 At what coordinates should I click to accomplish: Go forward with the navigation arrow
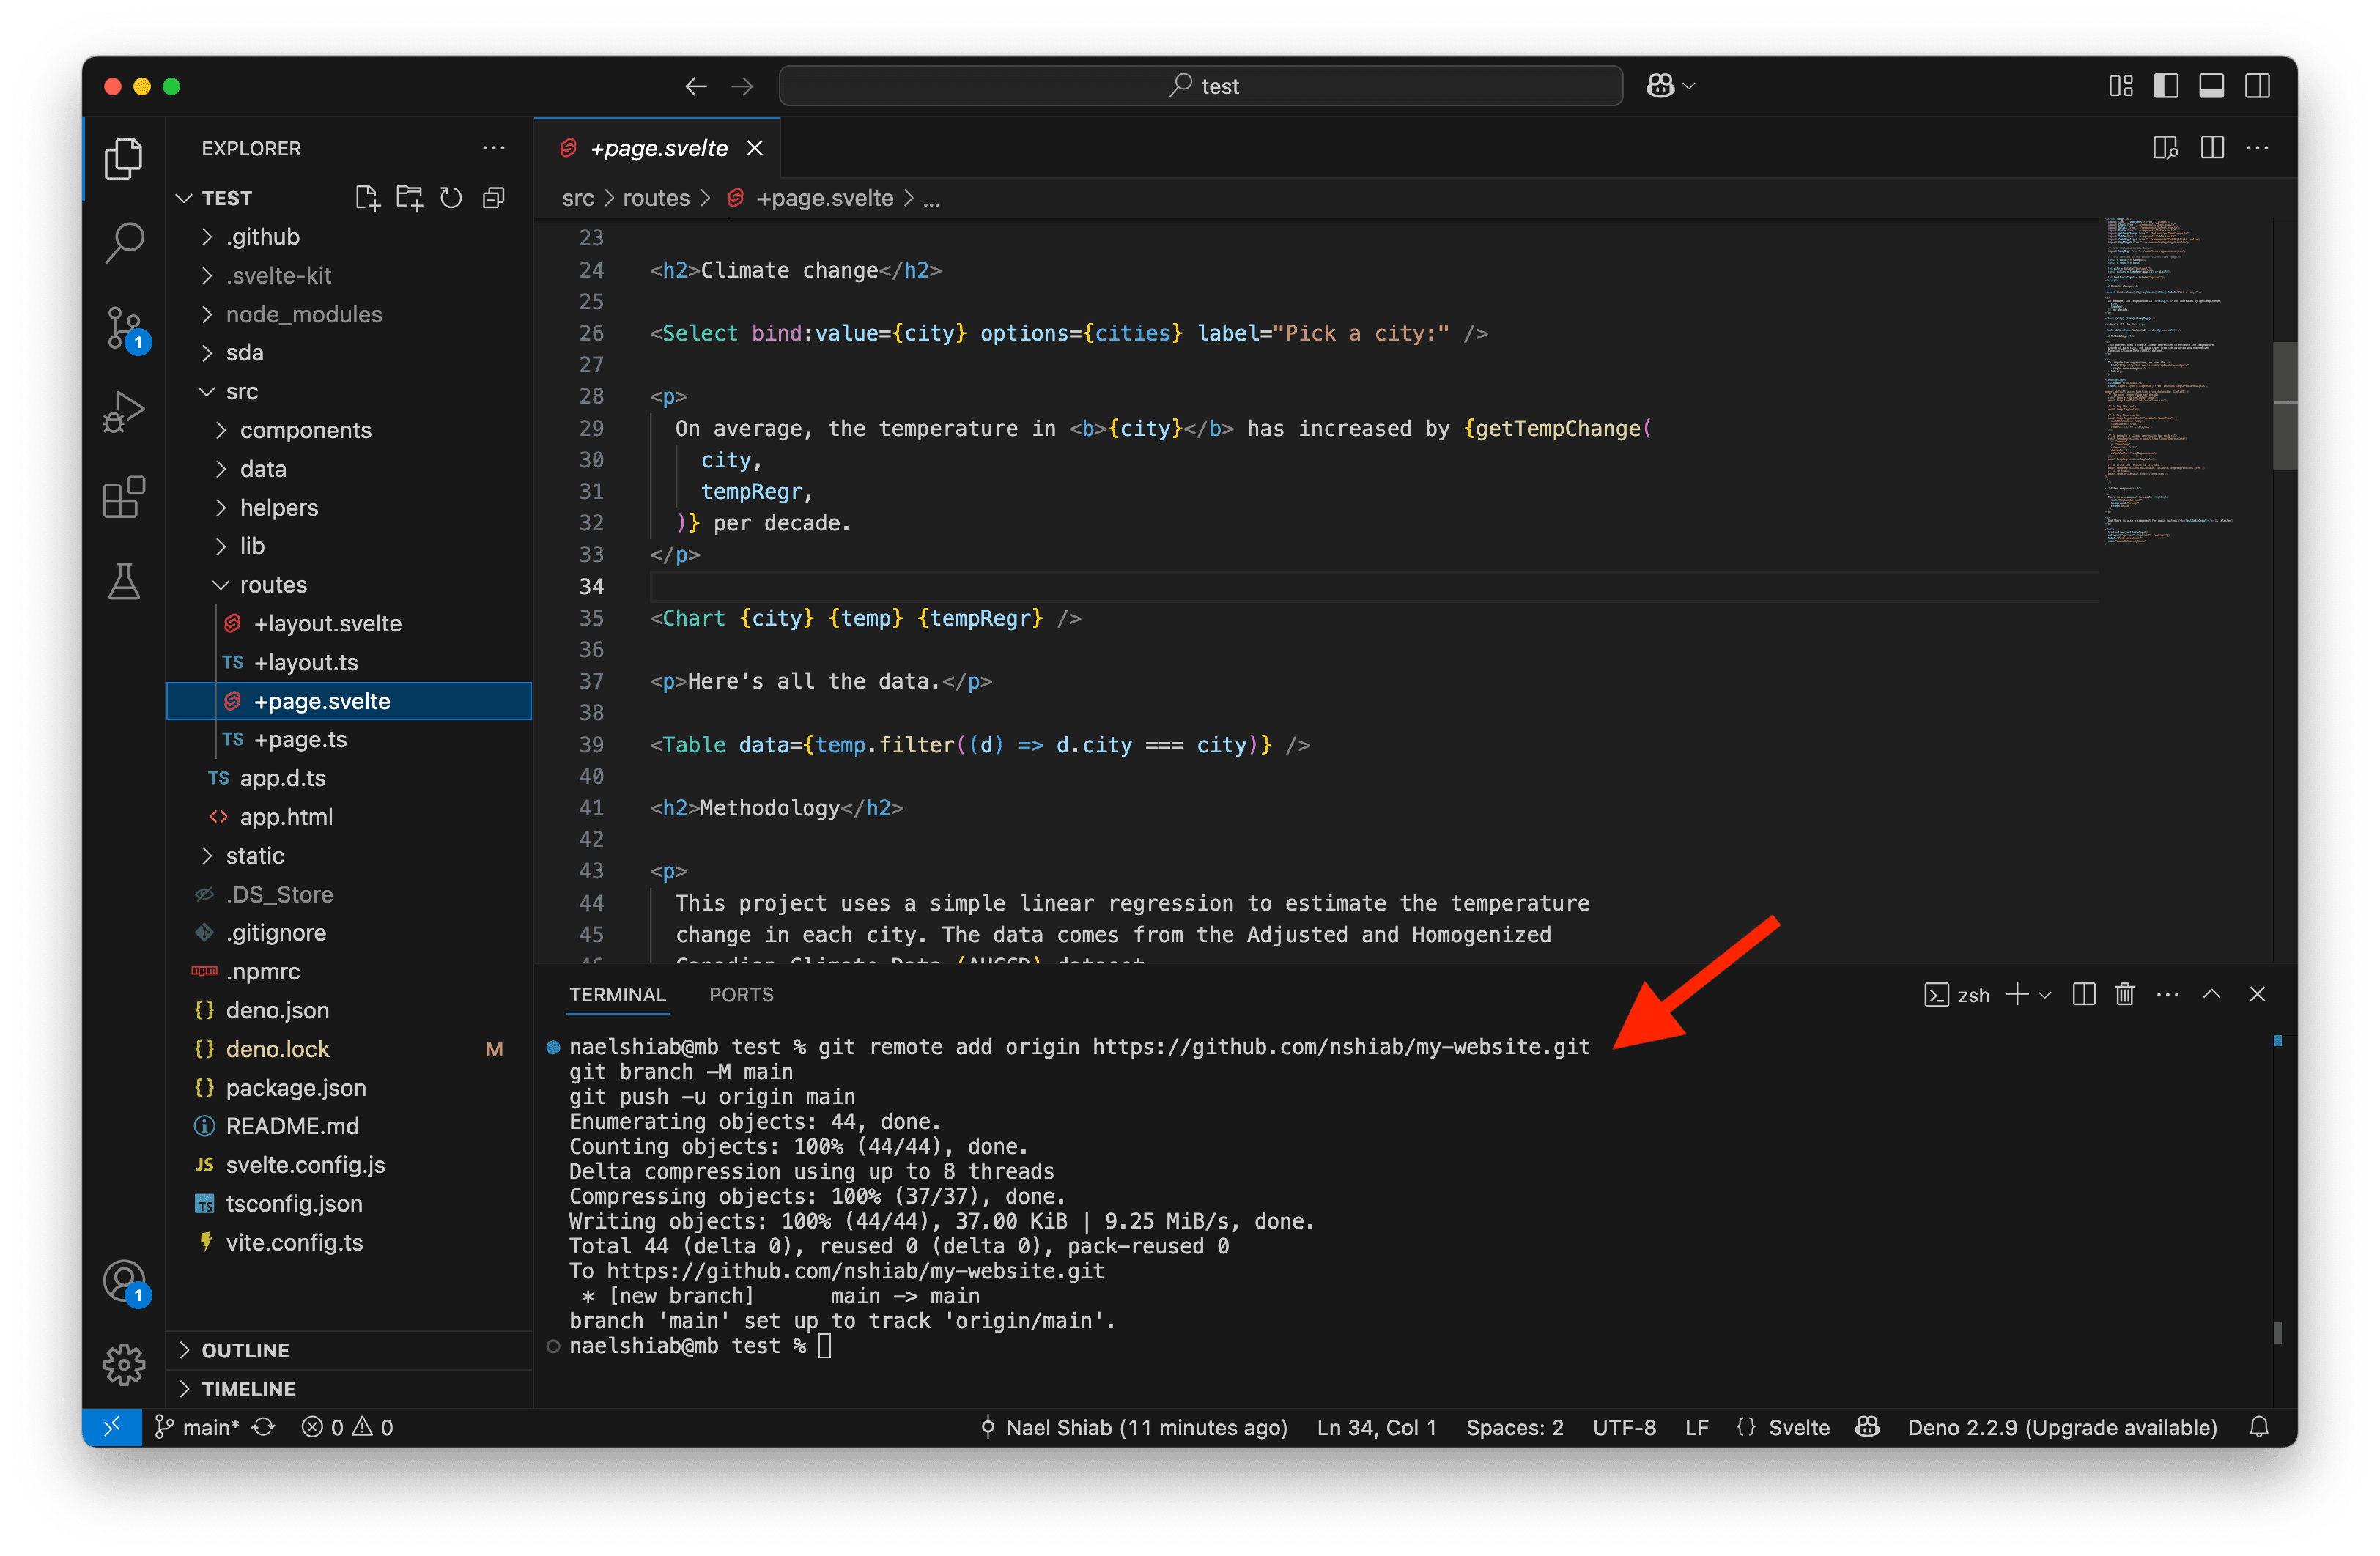tap(742, 86)
